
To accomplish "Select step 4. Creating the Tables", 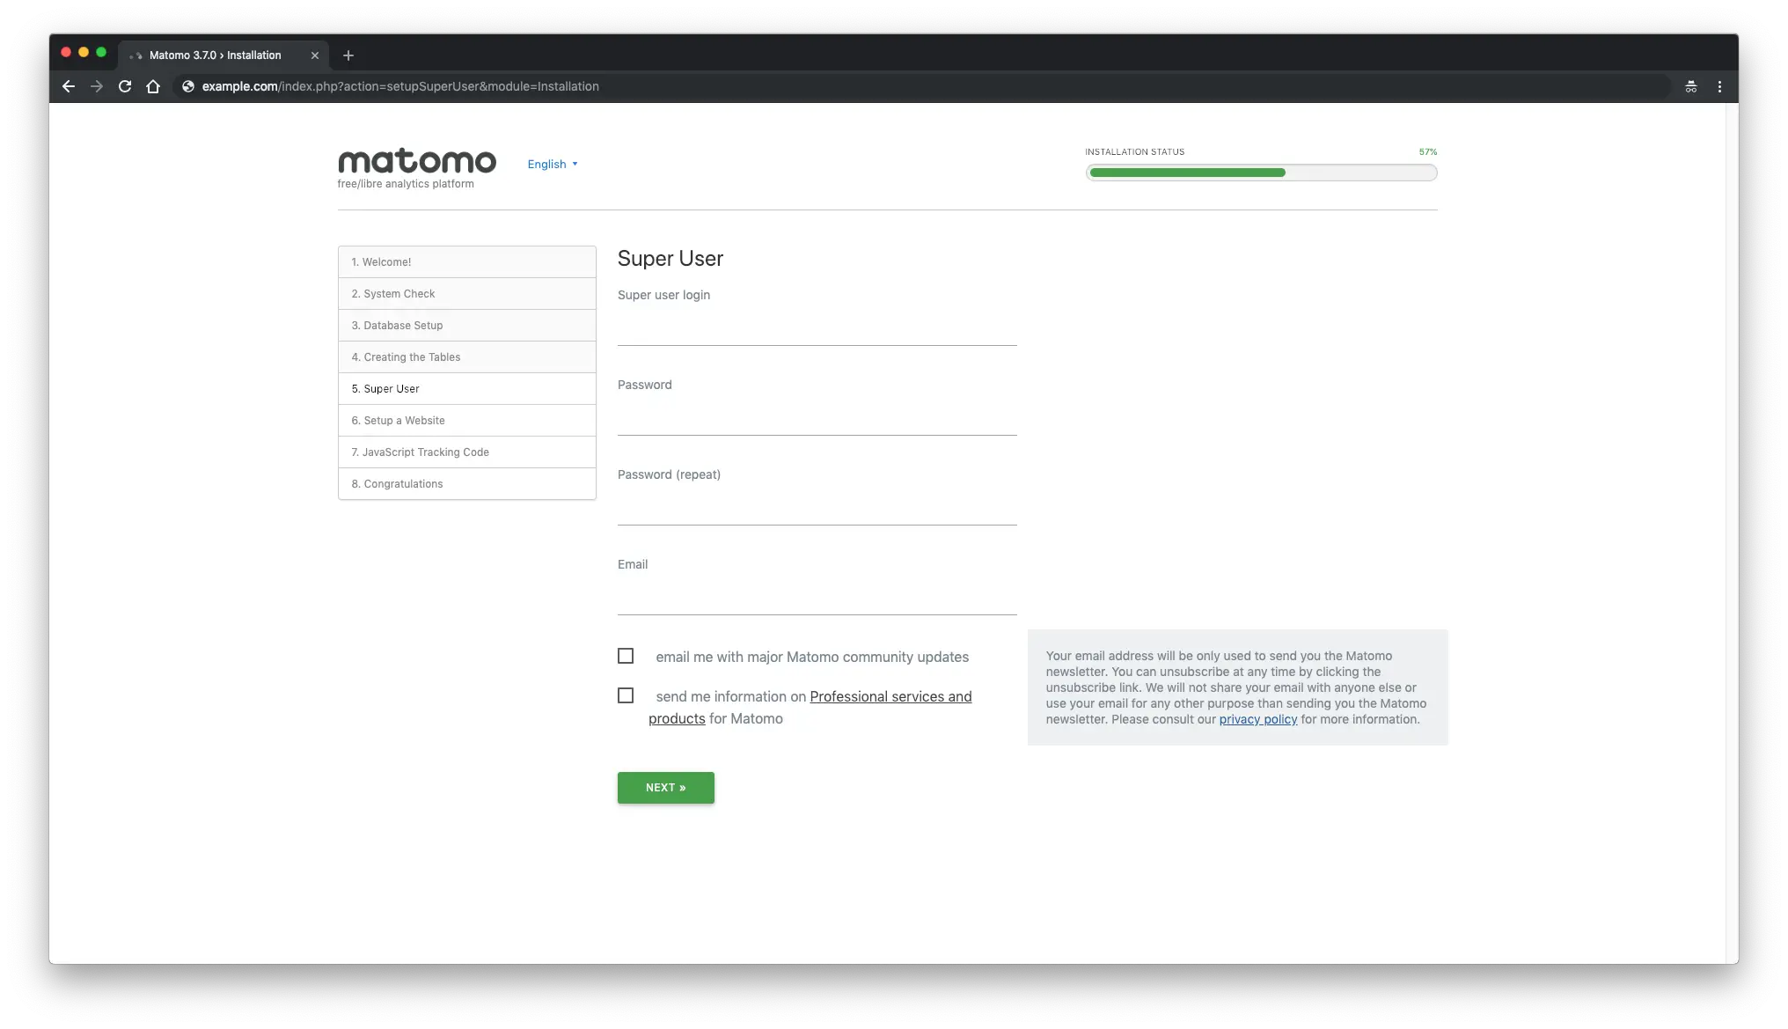I will coord(467,357).
